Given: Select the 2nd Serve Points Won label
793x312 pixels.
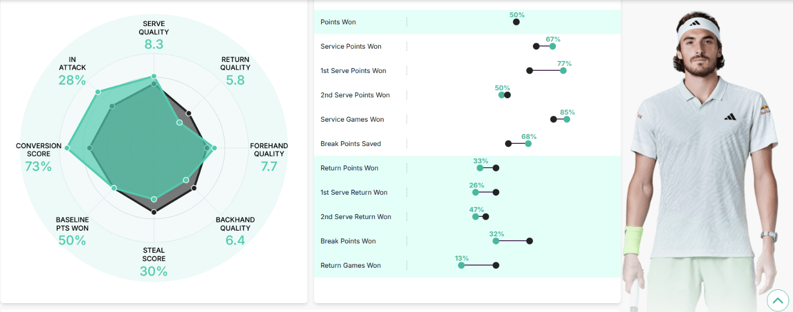Looking at the screenshot, I should [x=355, y=95].
